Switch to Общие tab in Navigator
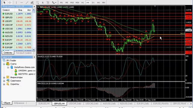This screenshot has width=193, height=108. tap(7, 103)
